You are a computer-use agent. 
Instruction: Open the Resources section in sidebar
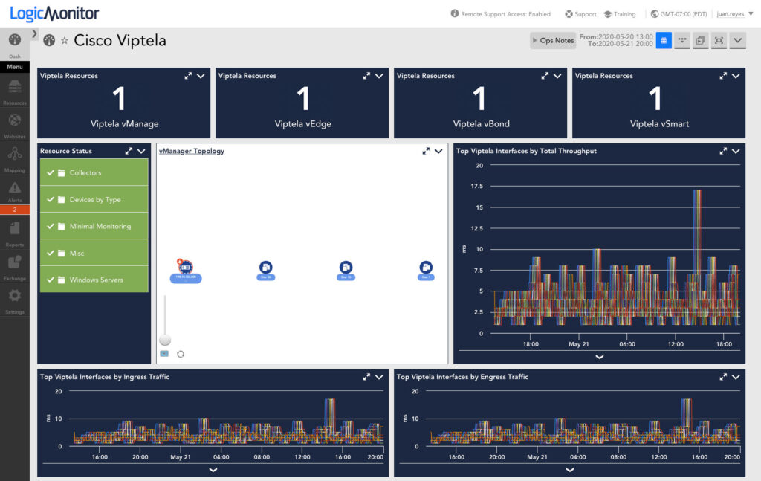click(14, 88)
